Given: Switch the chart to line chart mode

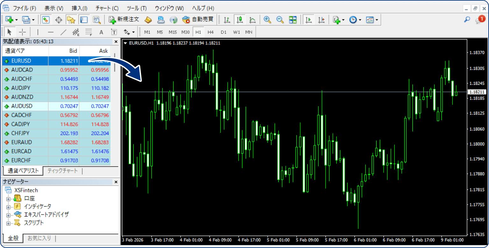Looking at the screenshot, I should (x=252, y=20).
